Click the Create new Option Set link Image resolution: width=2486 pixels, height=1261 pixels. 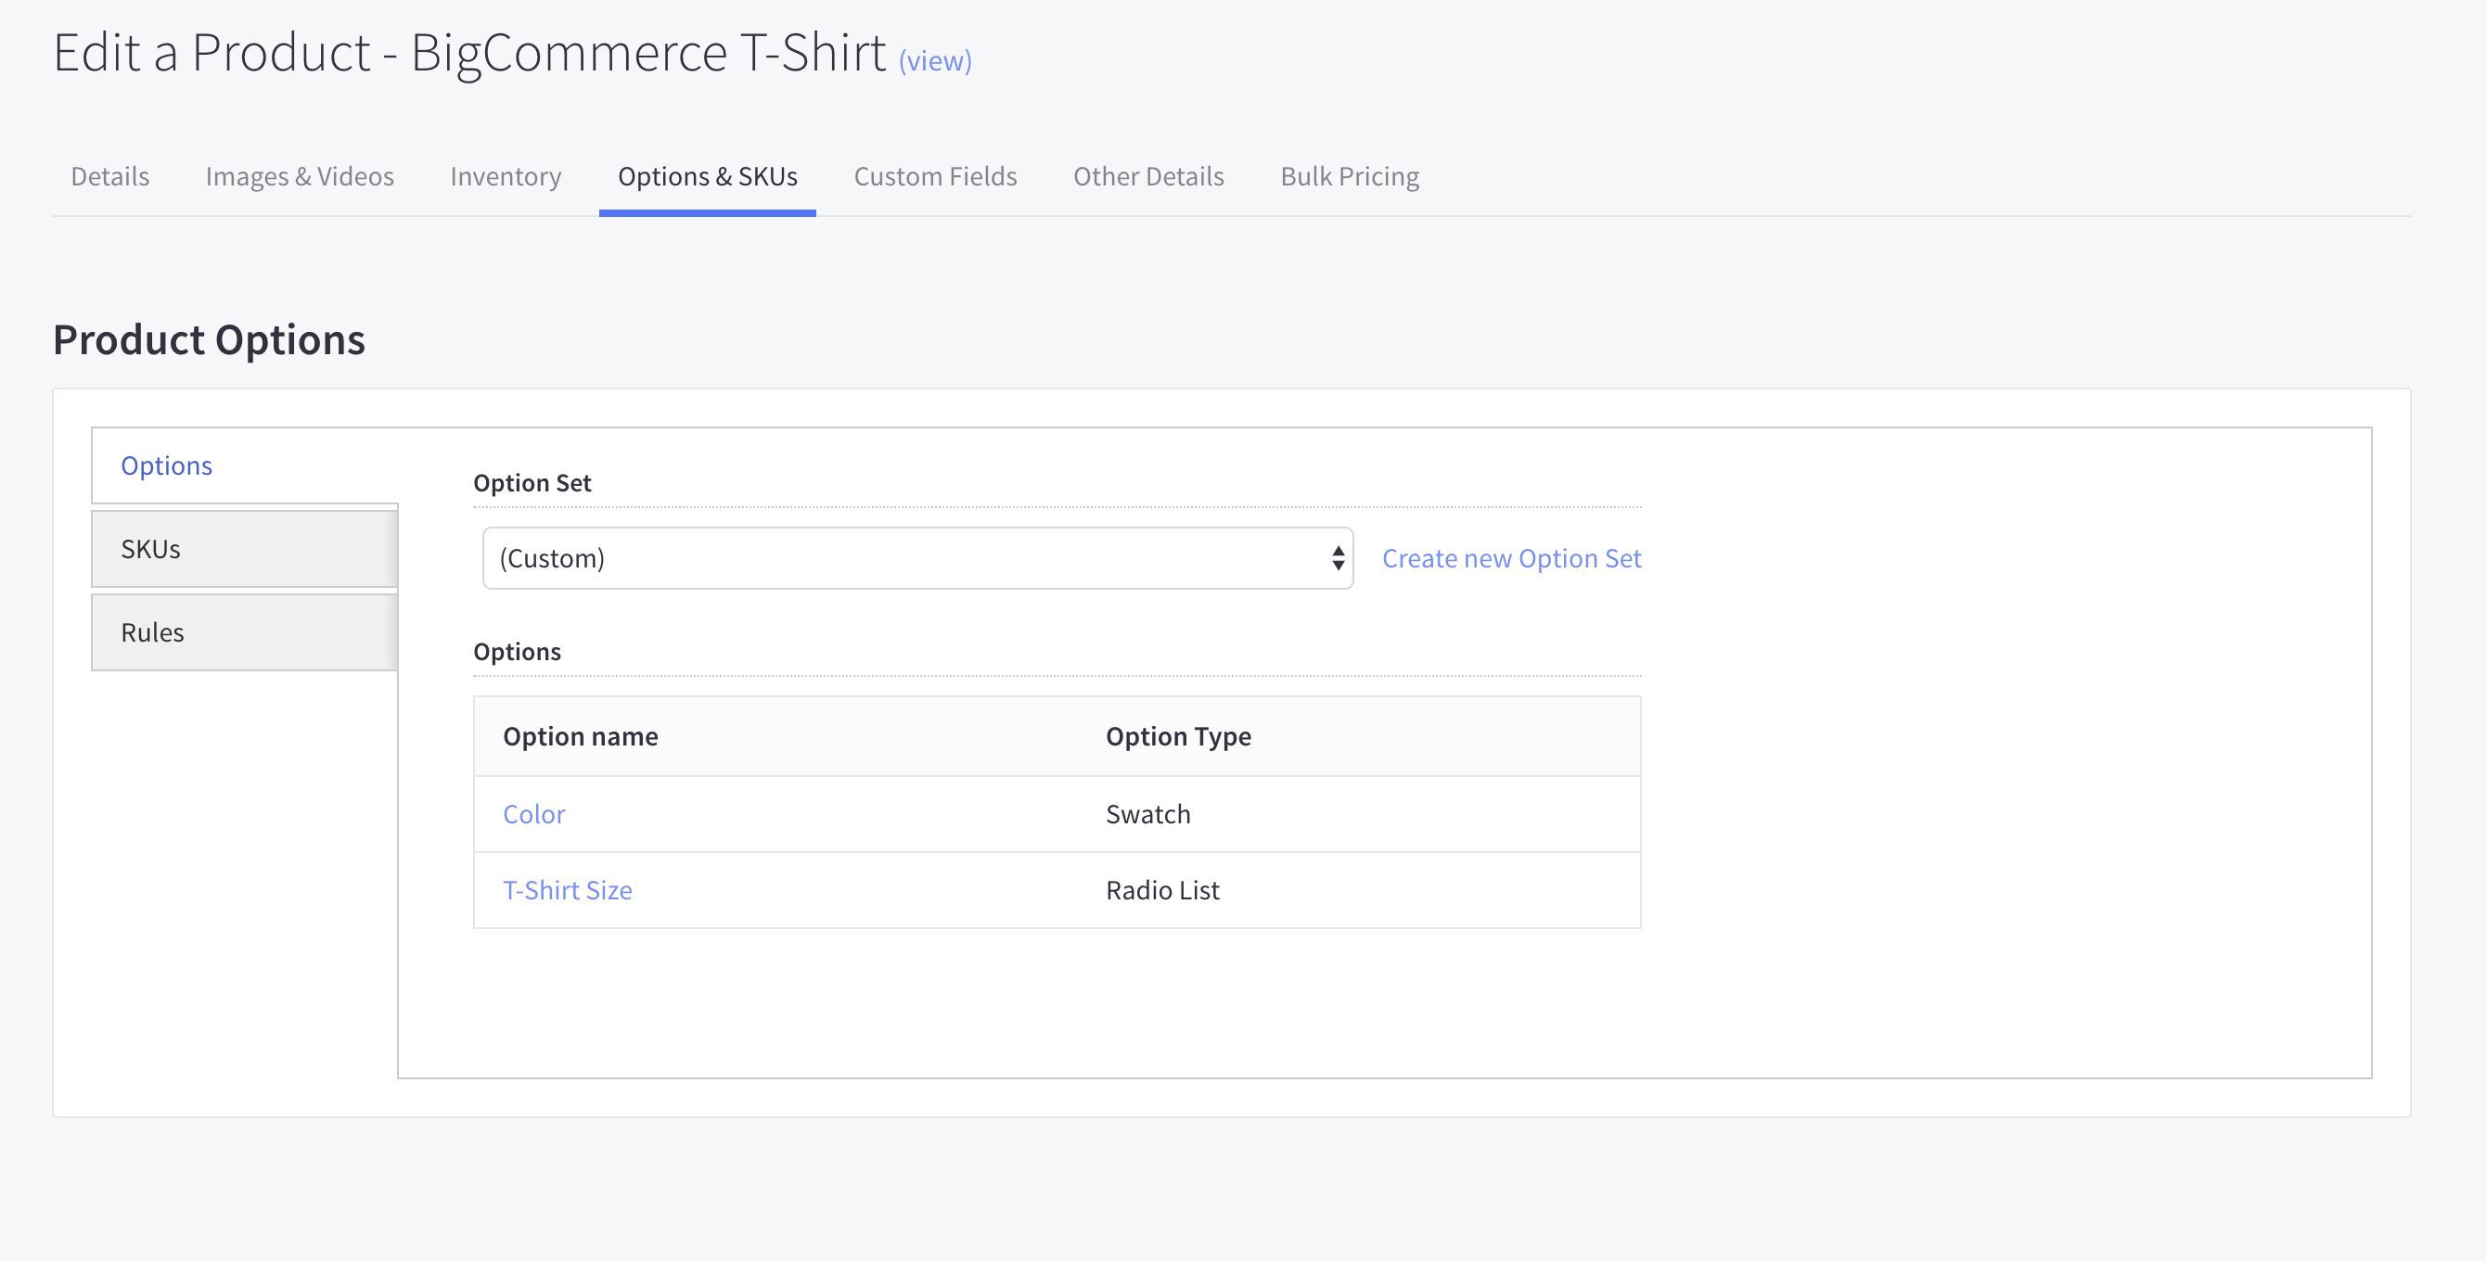click(x=1511, y=557)
